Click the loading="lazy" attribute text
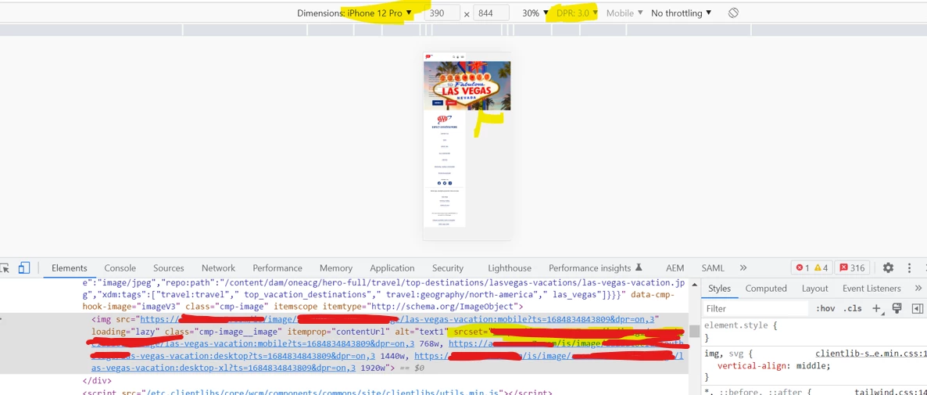 [x=125, y=332]
